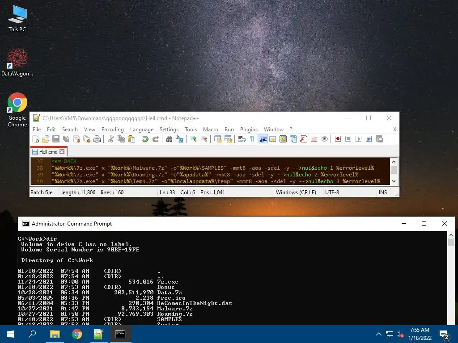Click the New file icon in Notepad++ toolbar
Viewport: 458px width, 343px height.
pos(36,139)
